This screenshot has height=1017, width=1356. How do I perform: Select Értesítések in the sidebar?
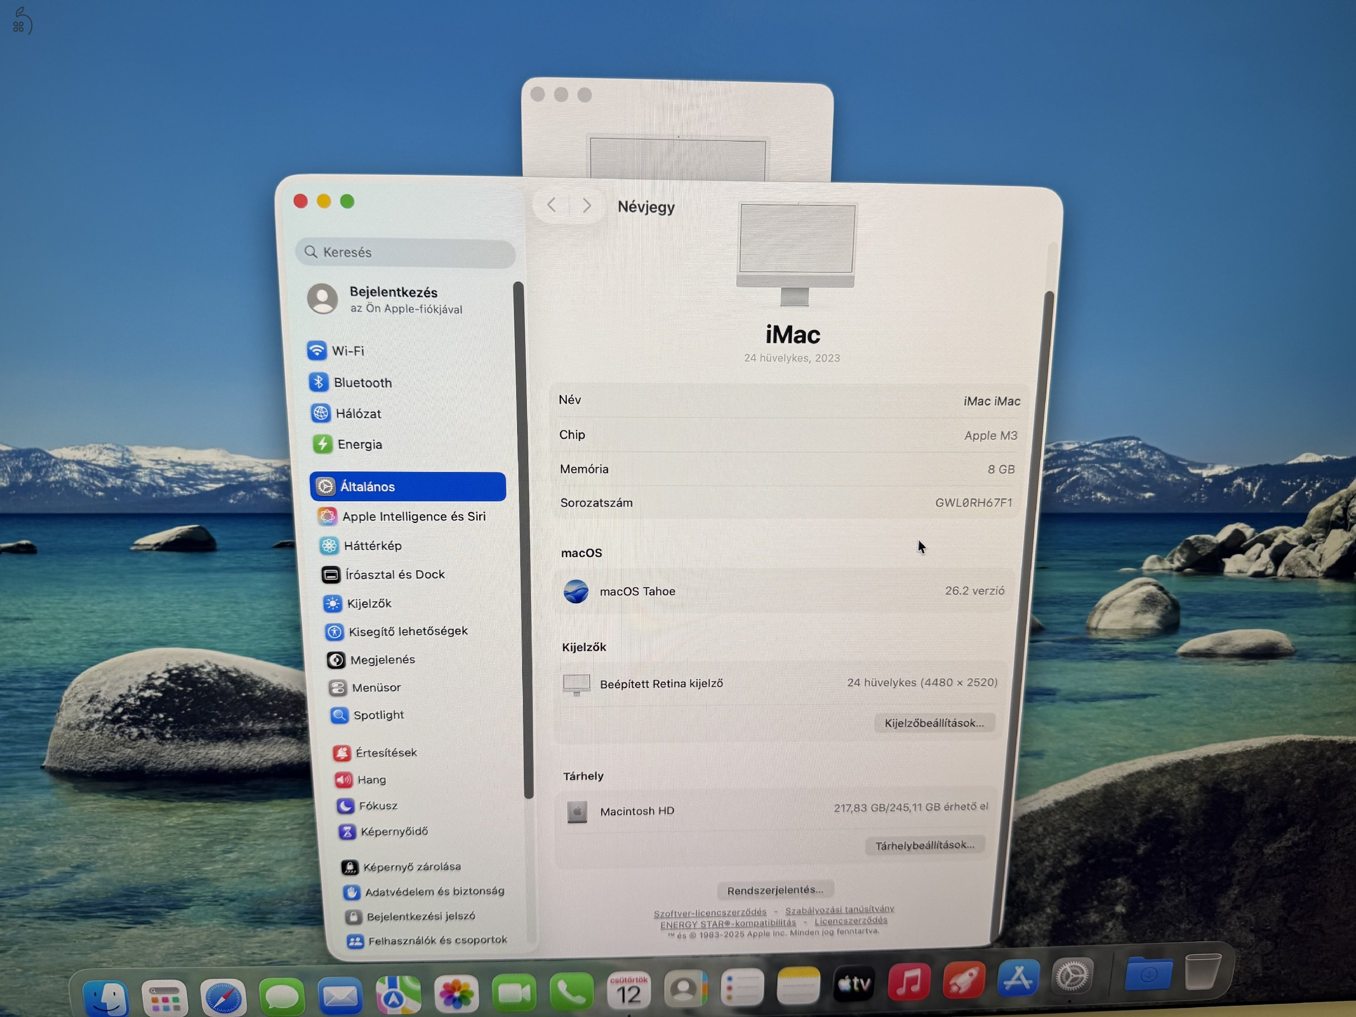[386, 753]
